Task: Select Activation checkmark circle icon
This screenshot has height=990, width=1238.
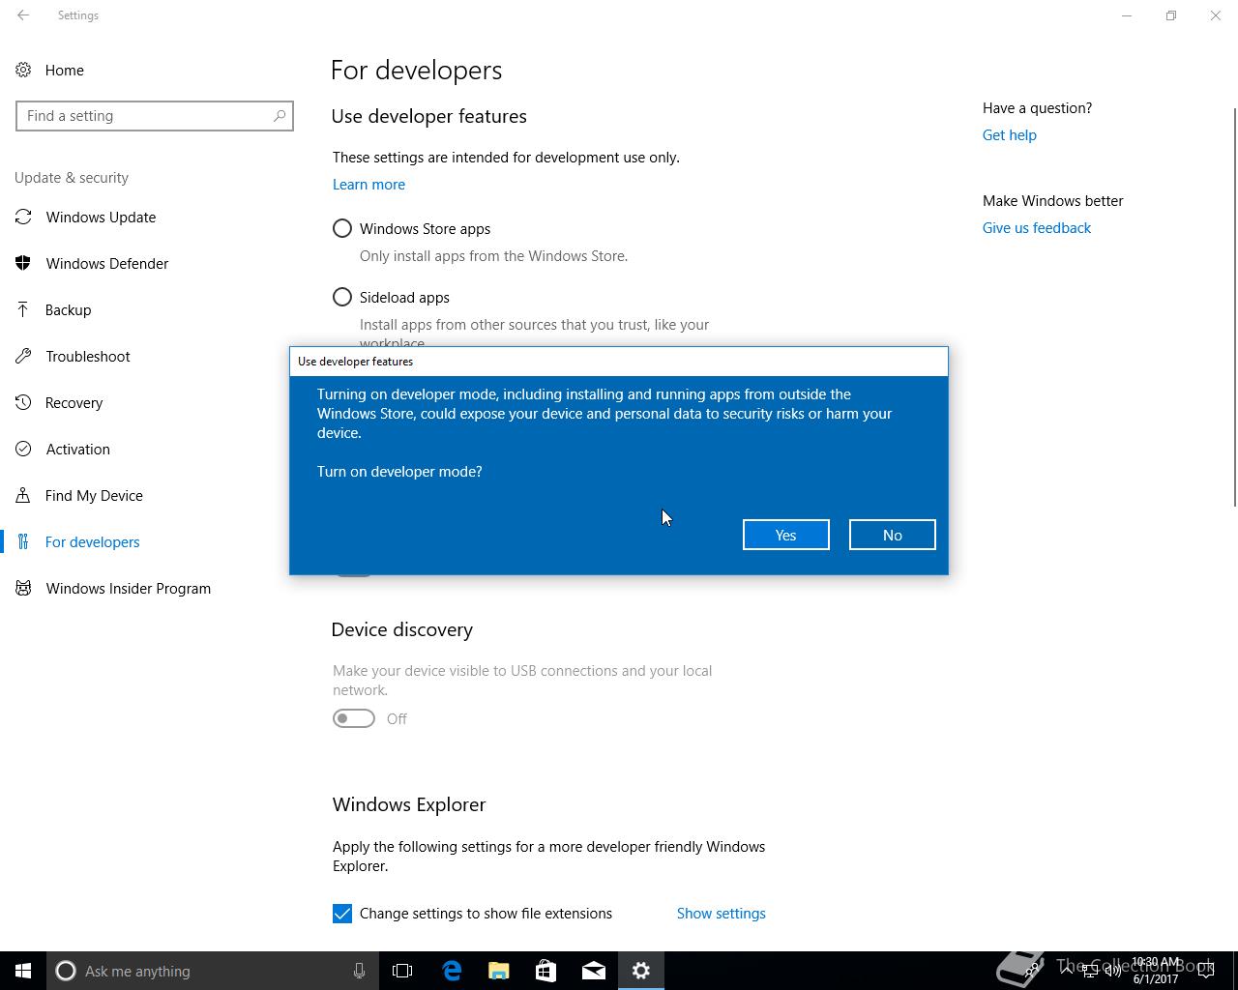Action: click(x=23, y=449)
